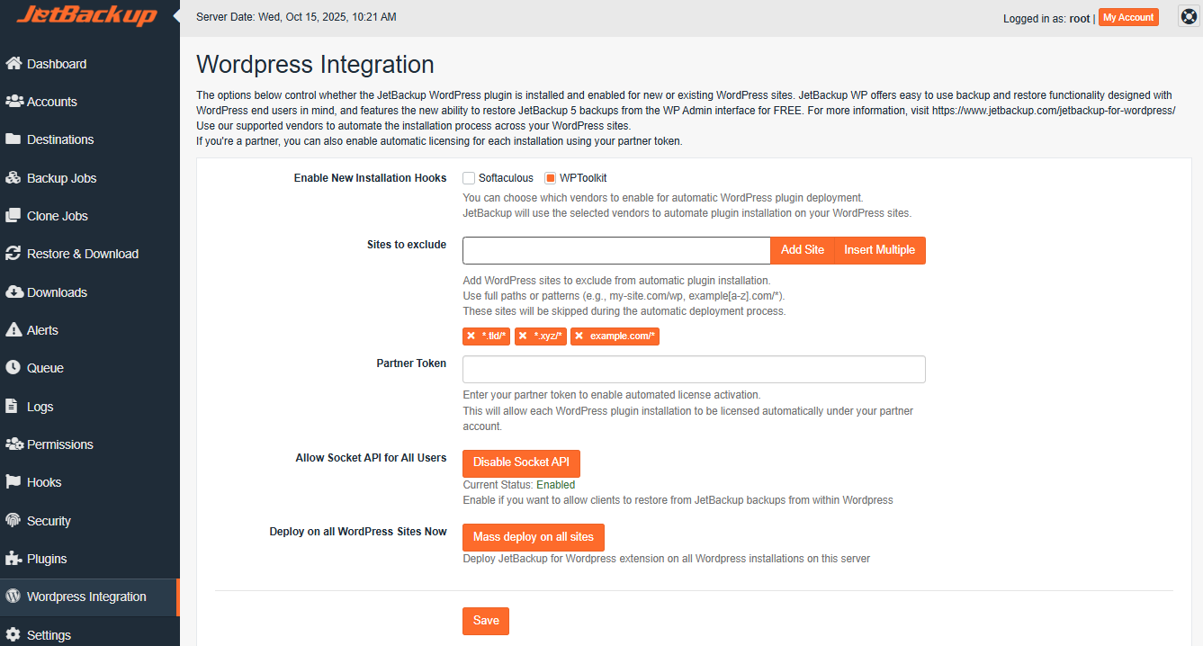Click the Destinations folder icon in sidebar
Image resolution: width=1203 pixels, height=646 pixels.
click(13, 139)
